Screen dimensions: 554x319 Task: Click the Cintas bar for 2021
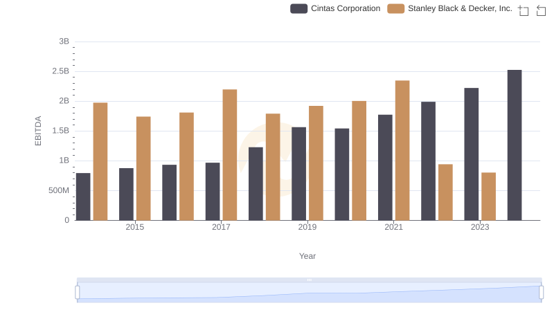[x=385, y=167]
